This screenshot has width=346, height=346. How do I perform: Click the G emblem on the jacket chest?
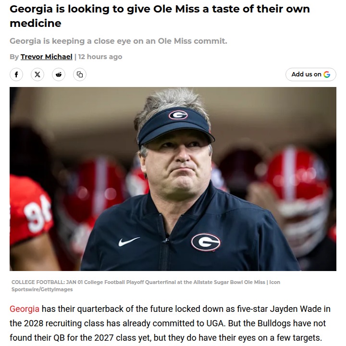(206, 241)
